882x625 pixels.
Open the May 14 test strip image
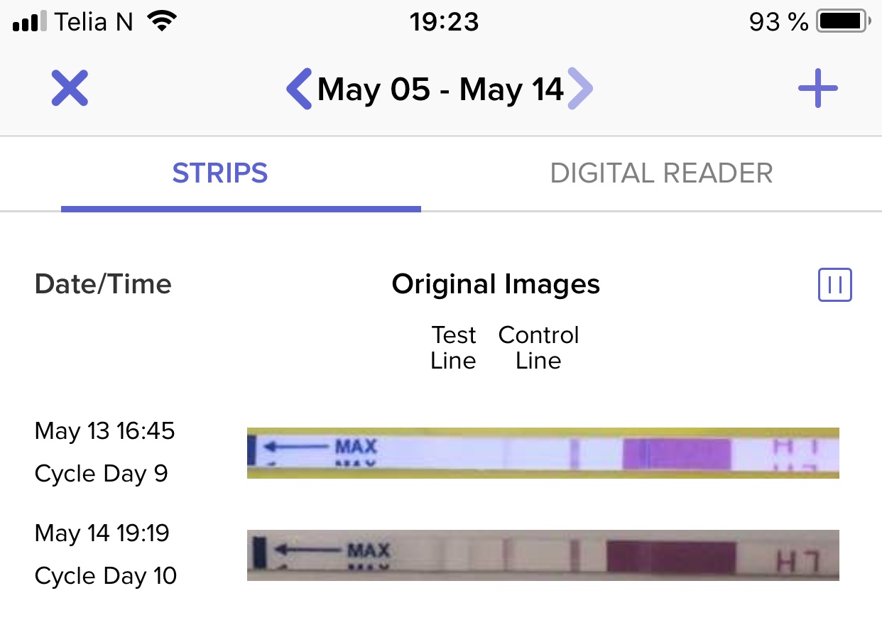tap(543, 555)
